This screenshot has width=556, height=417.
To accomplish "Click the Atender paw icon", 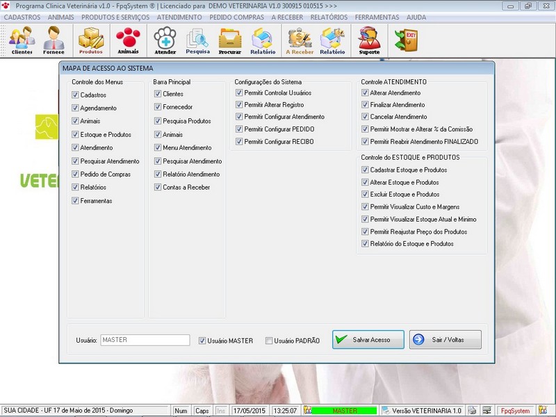I will click(x=165, y=40).
